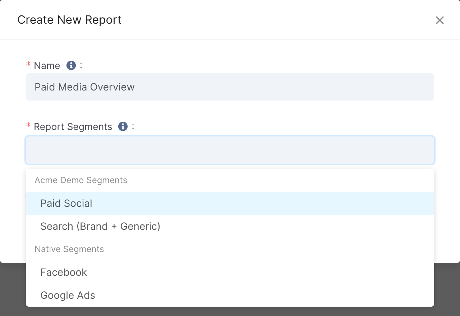Click the info icon beside Report Segments
The height and width of the screenshot is (316, 460).
[x=123, y=126]
